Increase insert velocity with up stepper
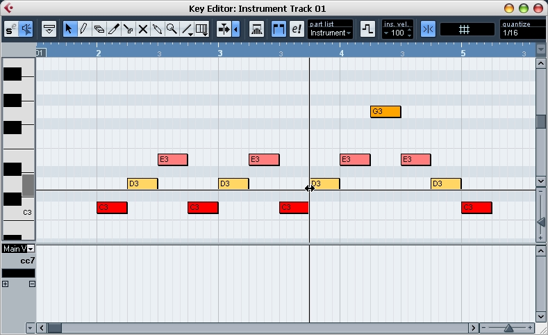The width and height of the screenshot is (548, 335). click(x=410, y=31)
